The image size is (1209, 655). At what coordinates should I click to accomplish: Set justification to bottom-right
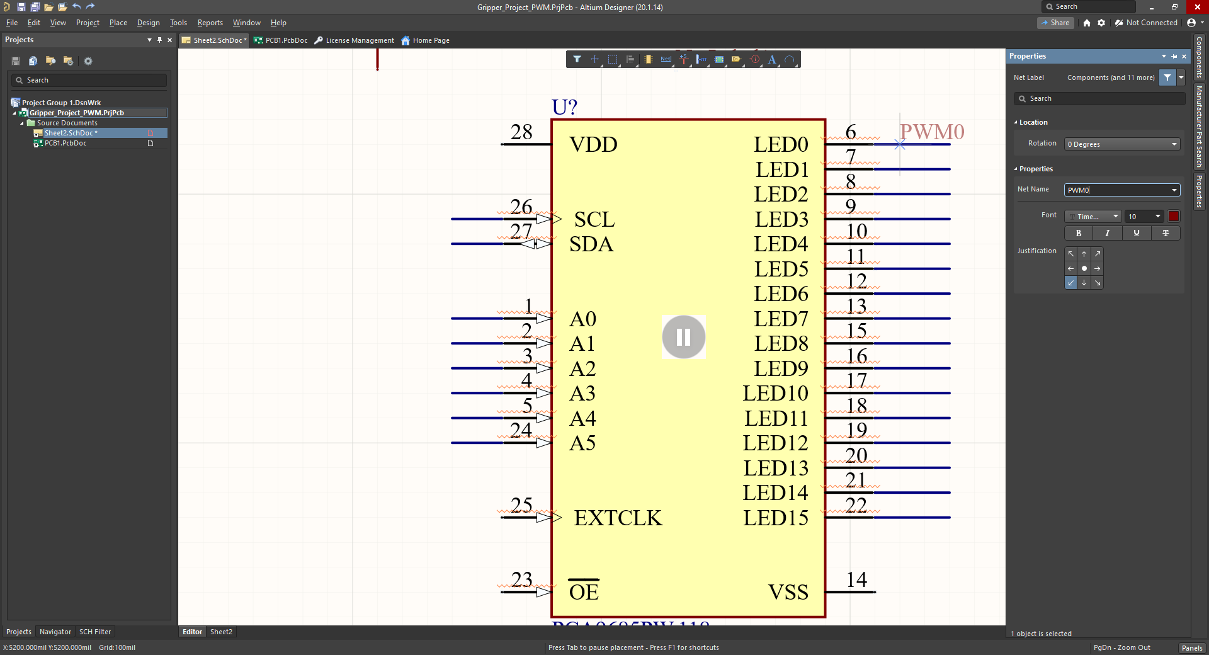(x=1098, y=283)
